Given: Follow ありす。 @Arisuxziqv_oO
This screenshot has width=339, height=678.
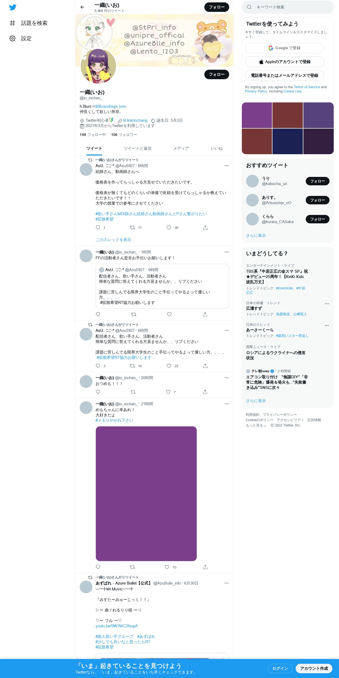Looking at the screenshot, I should tap(318, 200).
